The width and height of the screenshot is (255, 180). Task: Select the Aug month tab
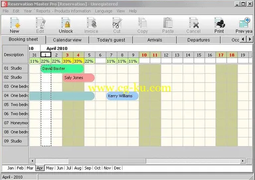click(x=78, y=168)
